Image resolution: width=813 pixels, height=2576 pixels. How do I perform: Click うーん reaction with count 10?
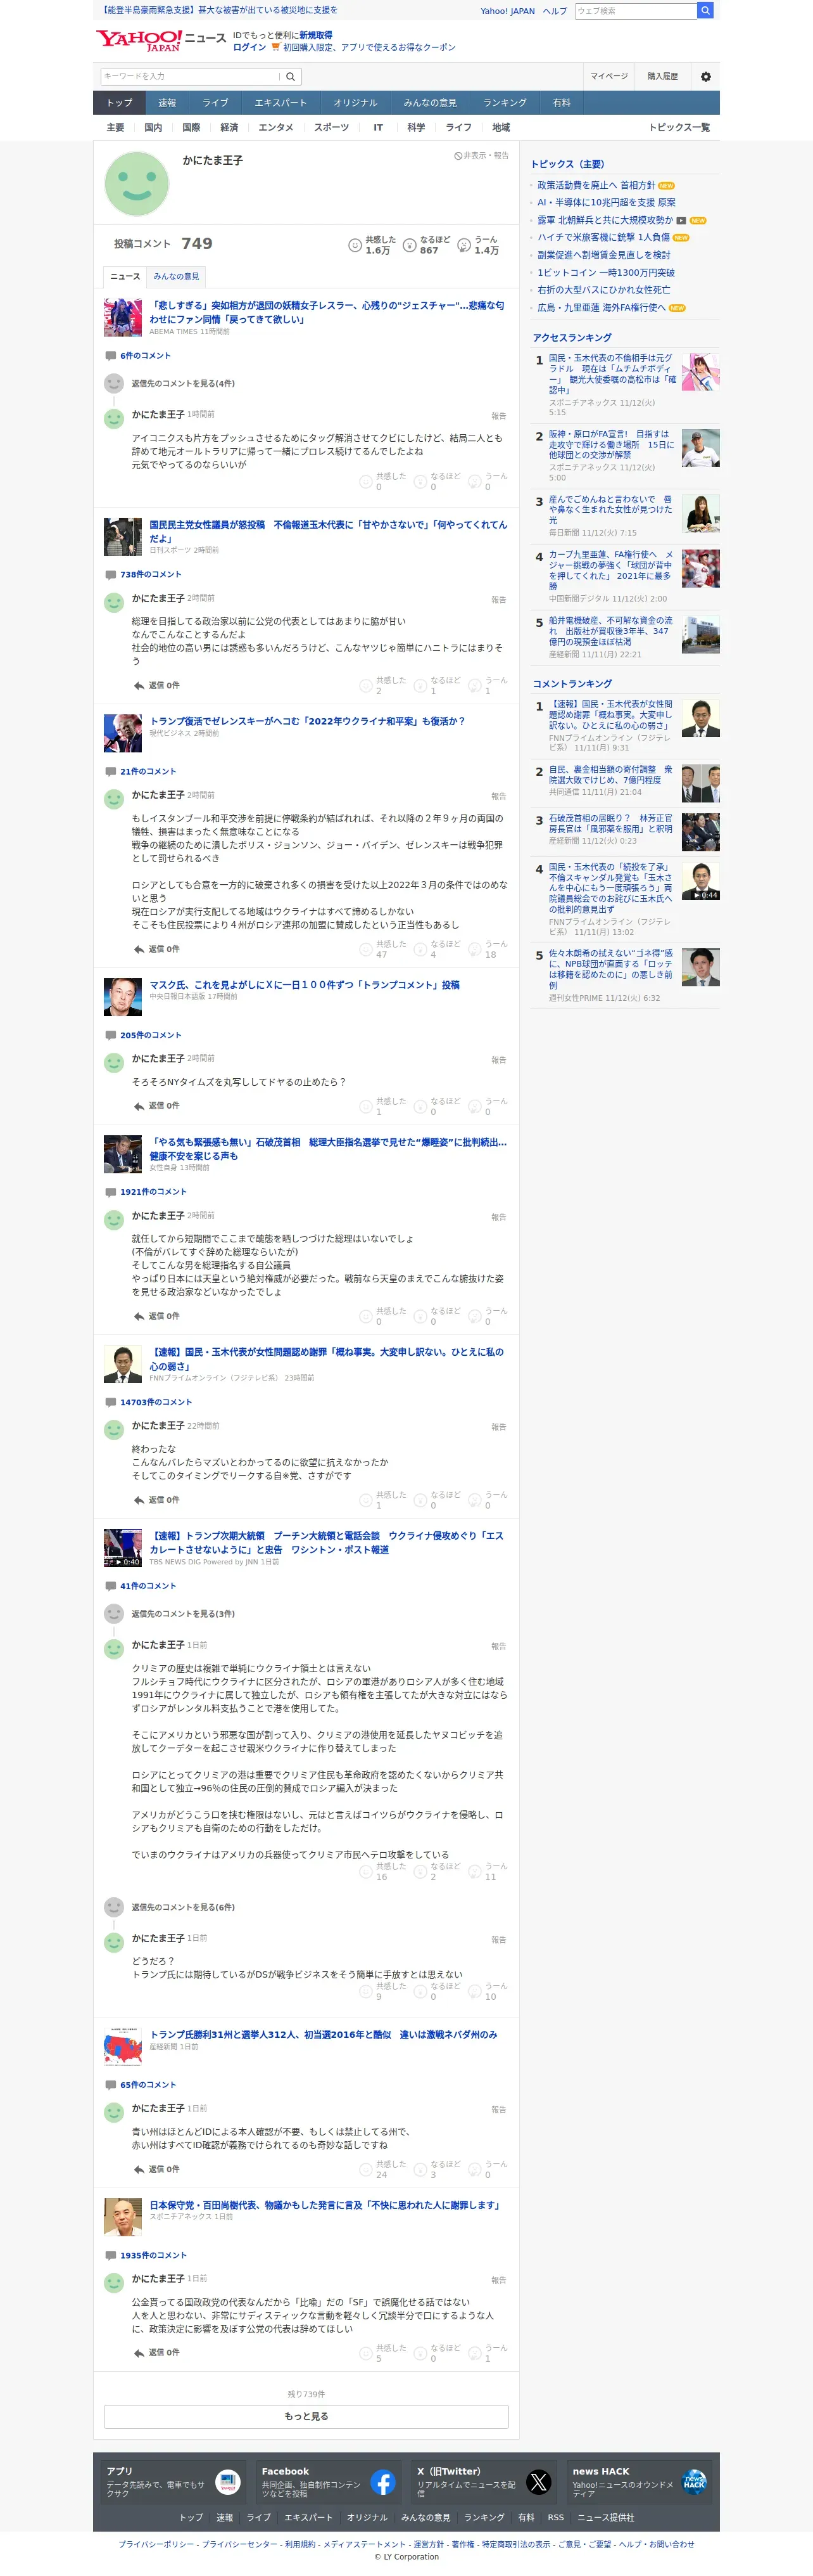point(488,1991)
